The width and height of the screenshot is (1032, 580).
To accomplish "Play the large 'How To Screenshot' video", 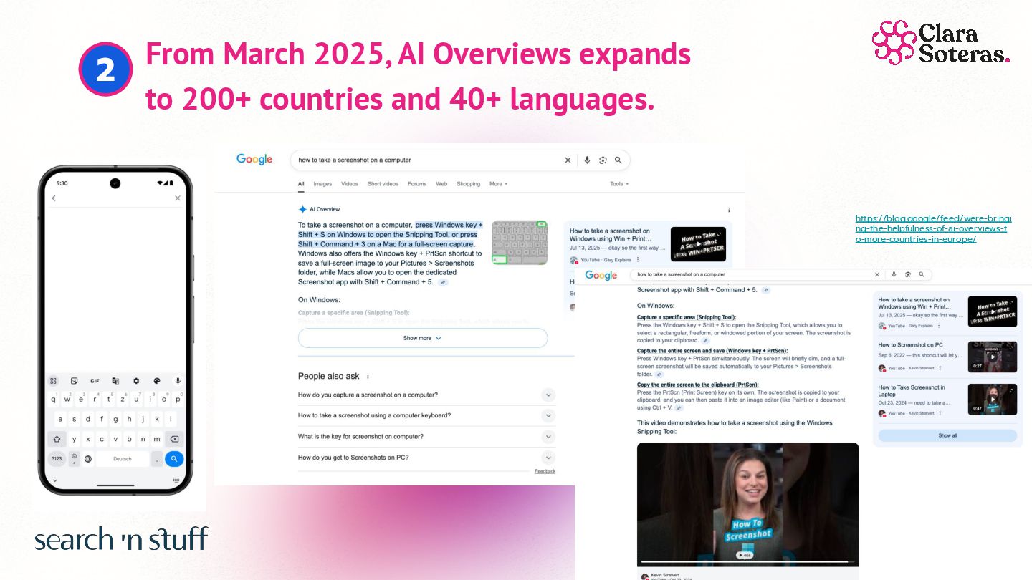I will 747,505.
